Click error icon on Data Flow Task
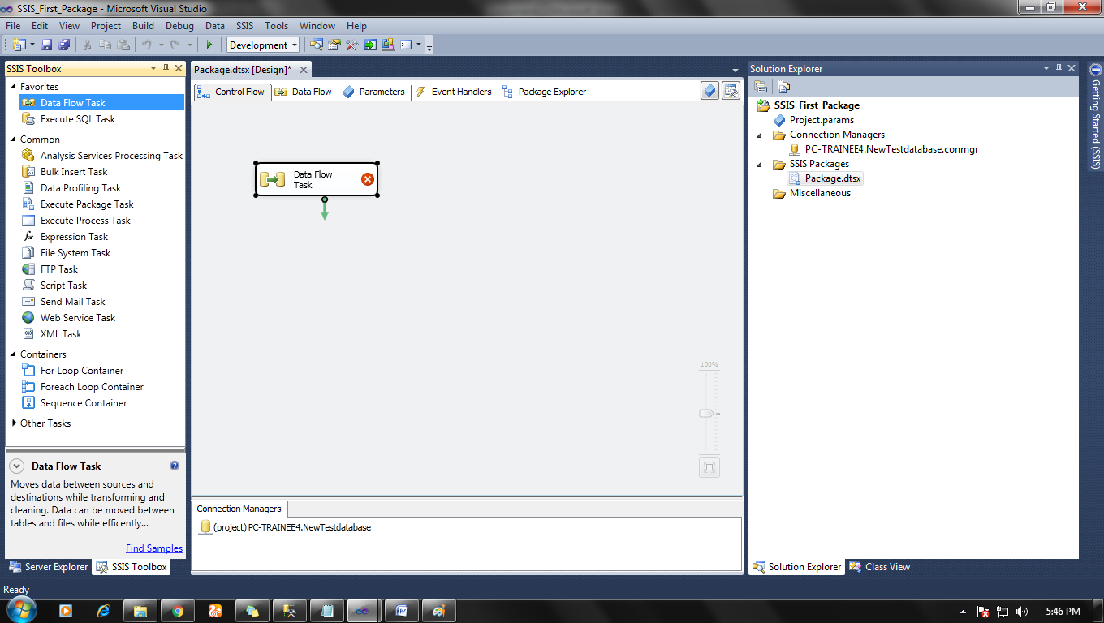The height and width of the screenshot is (623, 1104). point(368,179)
